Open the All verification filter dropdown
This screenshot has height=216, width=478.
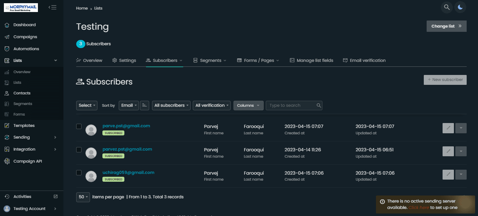tap(212, 105)
